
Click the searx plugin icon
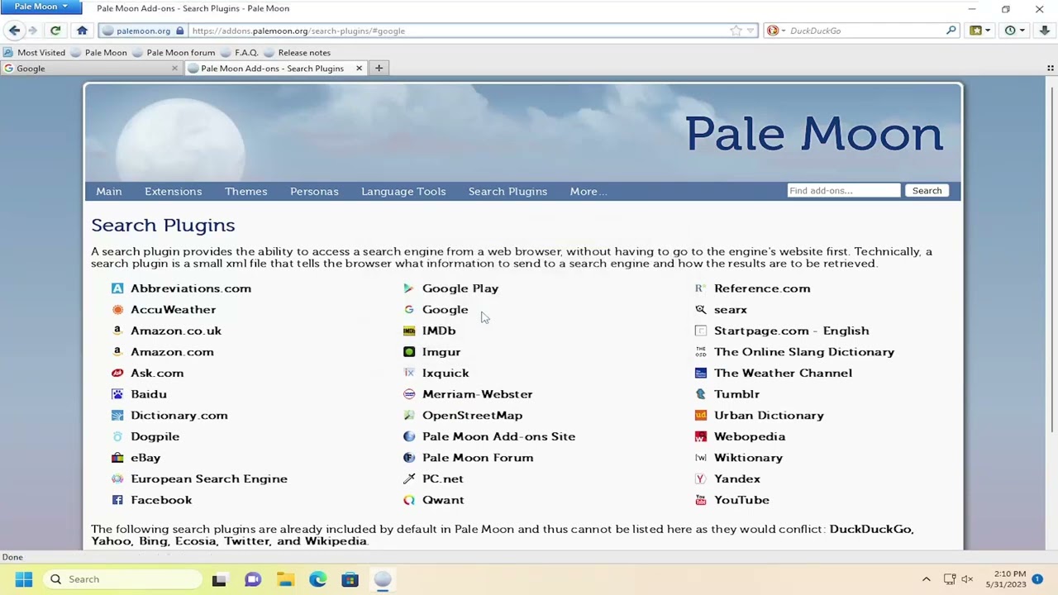[x=701, y=309]
